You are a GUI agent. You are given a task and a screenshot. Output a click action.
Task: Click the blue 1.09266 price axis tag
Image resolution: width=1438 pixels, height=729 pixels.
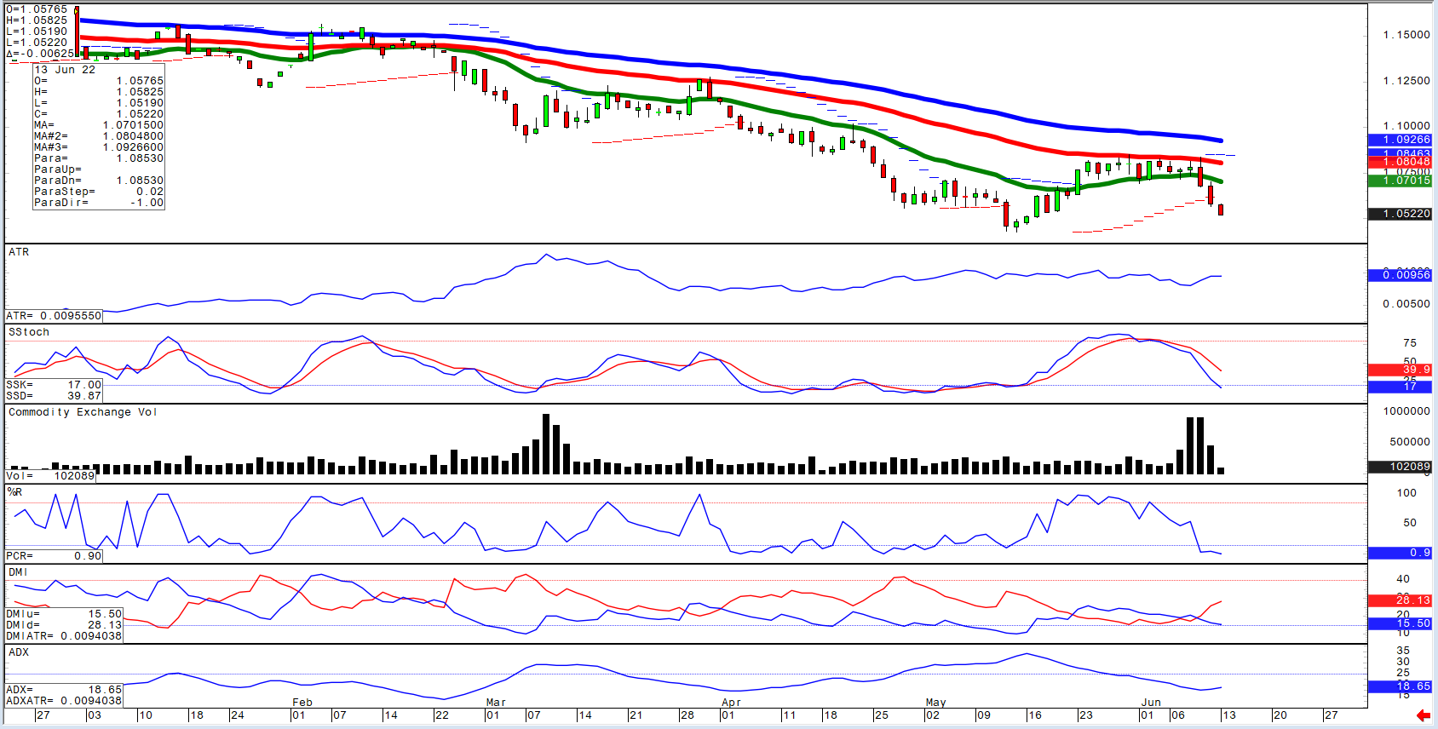[1400, 140]
